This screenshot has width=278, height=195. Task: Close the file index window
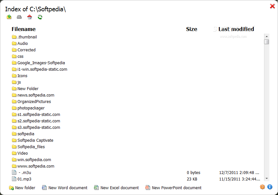point(272,6)
